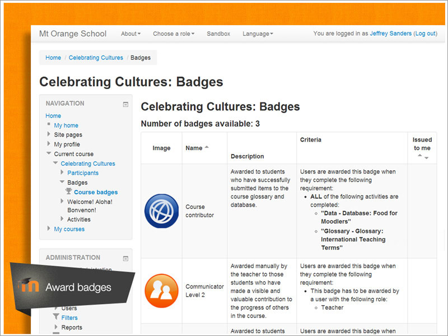Collapse the Navigation block
448x336 pixels.
click(x=125, y=104)
